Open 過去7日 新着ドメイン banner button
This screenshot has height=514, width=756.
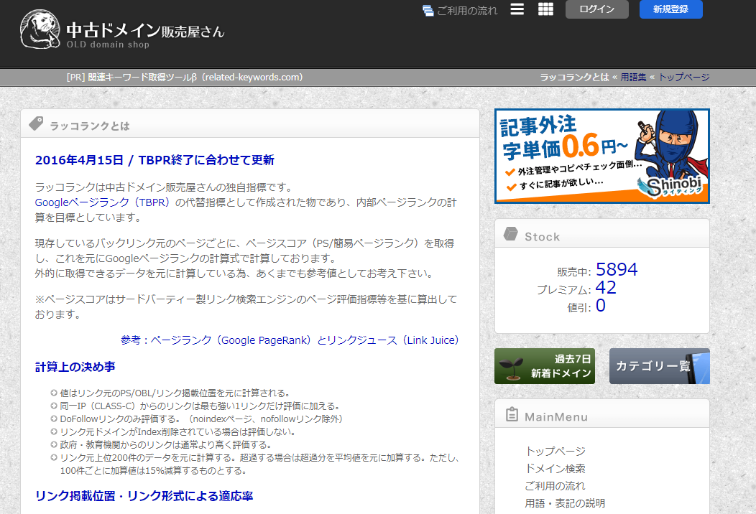click(544, 366)
